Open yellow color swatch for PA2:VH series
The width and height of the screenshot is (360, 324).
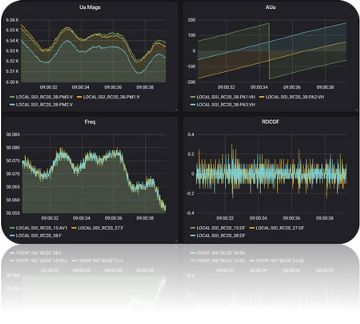pyautogui.click(x=262, y=97)
